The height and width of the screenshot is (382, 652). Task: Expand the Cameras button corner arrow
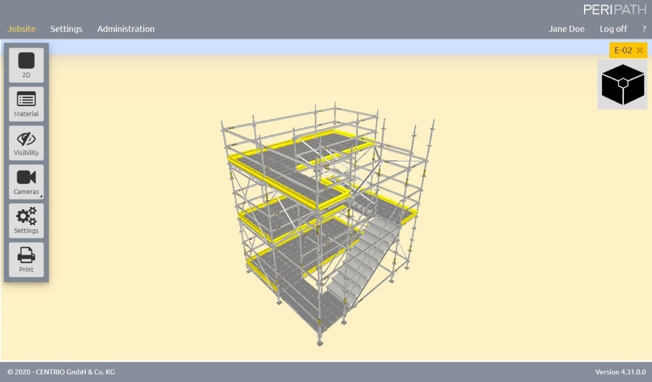[41, 196]
